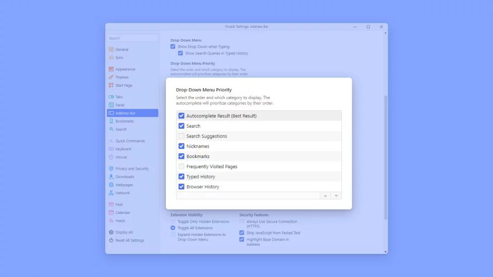493x277 pixels.
Task: Click Display All in the sidebar
Action: point(124,232)
